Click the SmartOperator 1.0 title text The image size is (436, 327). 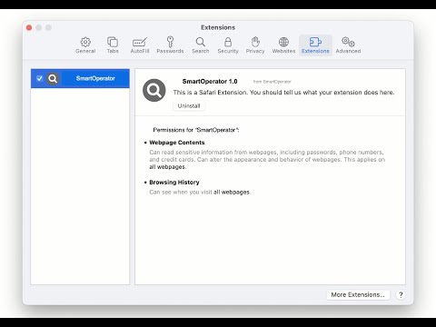[x=210, y=81]
